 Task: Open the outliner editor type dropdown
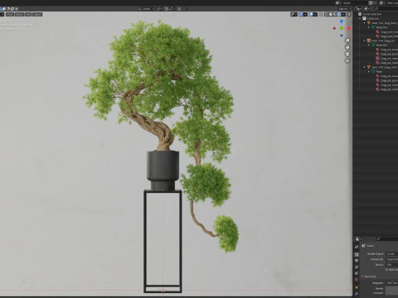(x=359, y=9)
